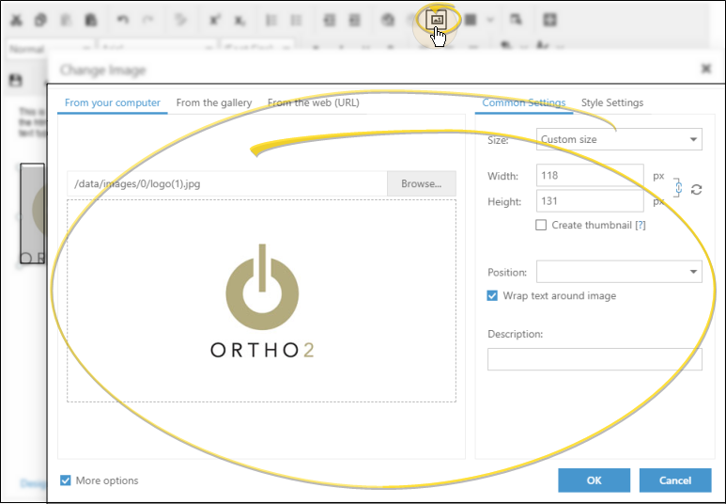Viewport: 726px width, 504px height.
Task: Reset image size with the refresh icon
Action: point(696,189)
